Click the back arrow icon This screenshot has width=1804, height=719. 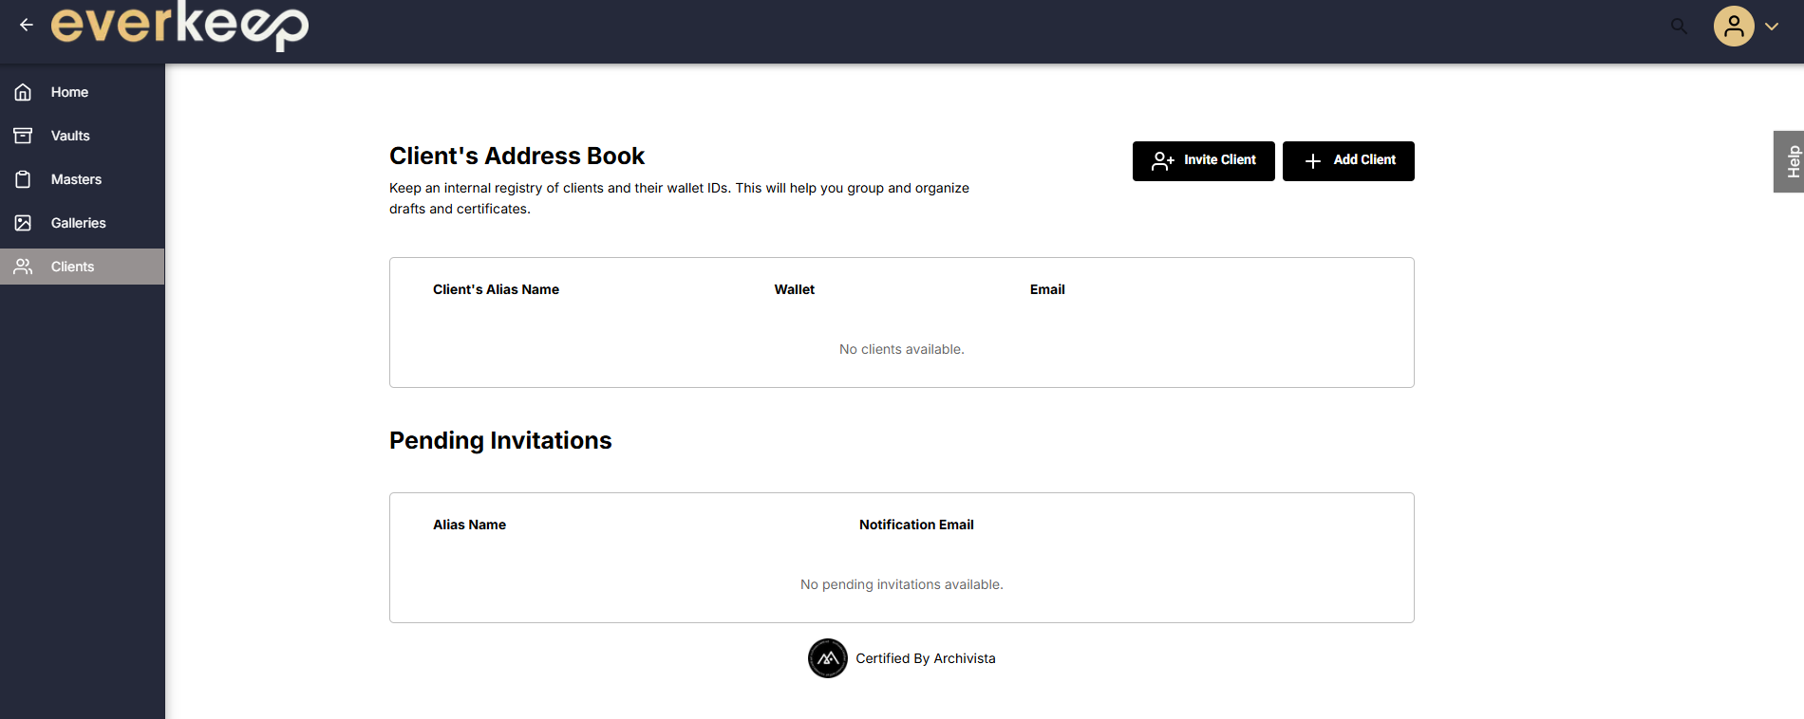(27, 25)
